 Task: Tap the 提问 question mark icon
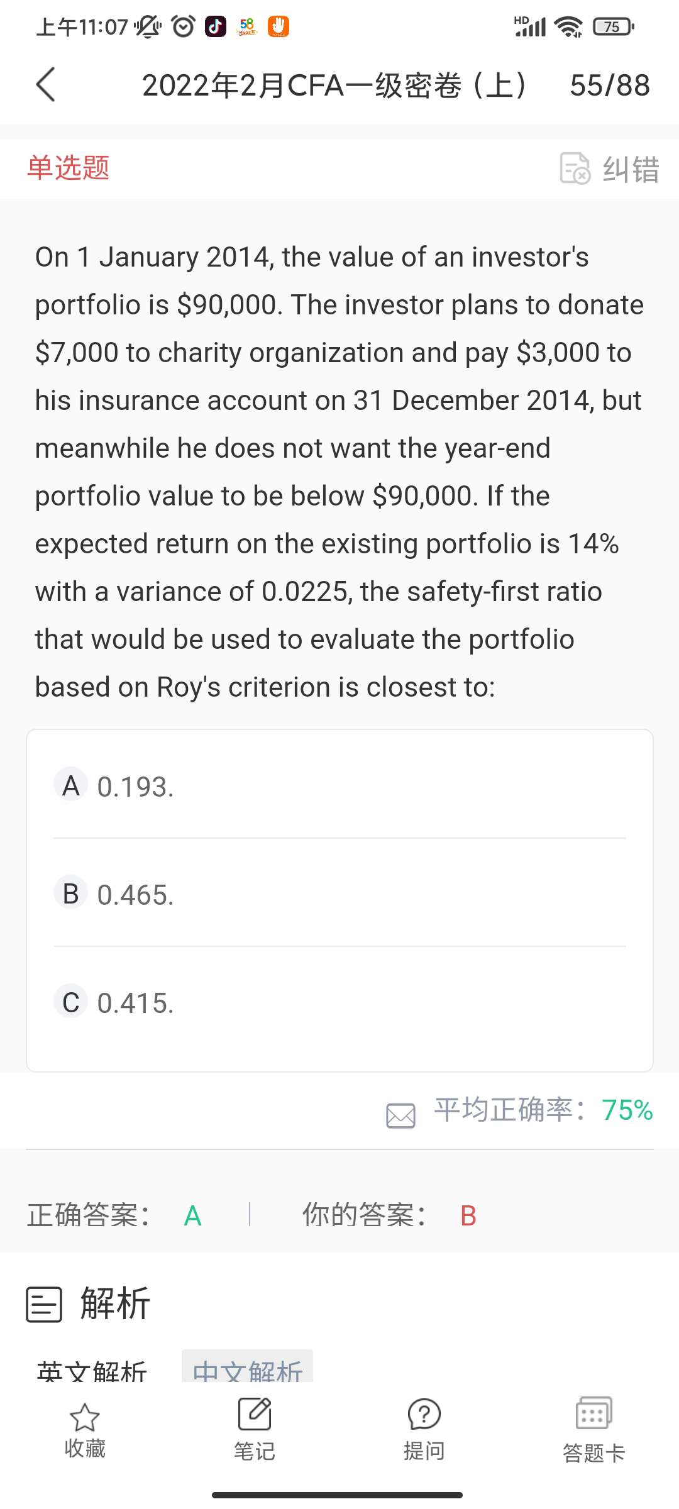click(x=424, y=1415)
